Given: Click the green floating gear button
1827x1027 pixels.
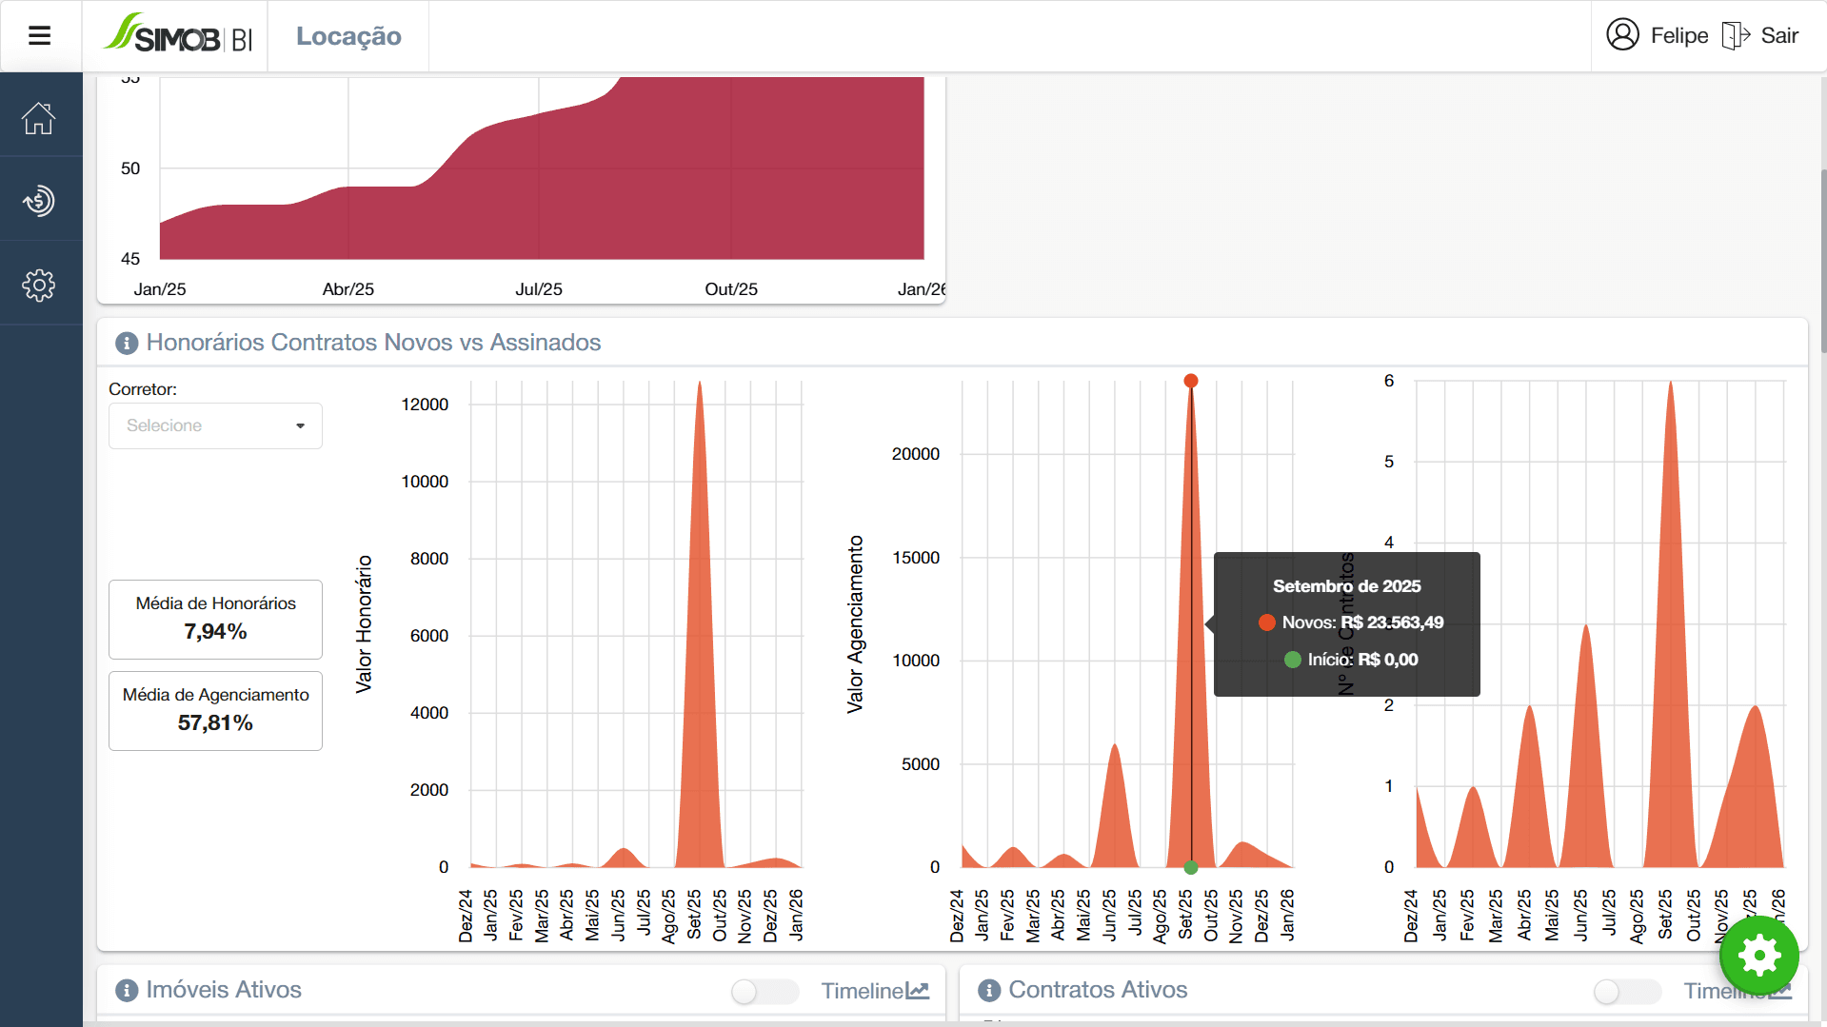Looking at the screenshot, I should click(1757, 956).
